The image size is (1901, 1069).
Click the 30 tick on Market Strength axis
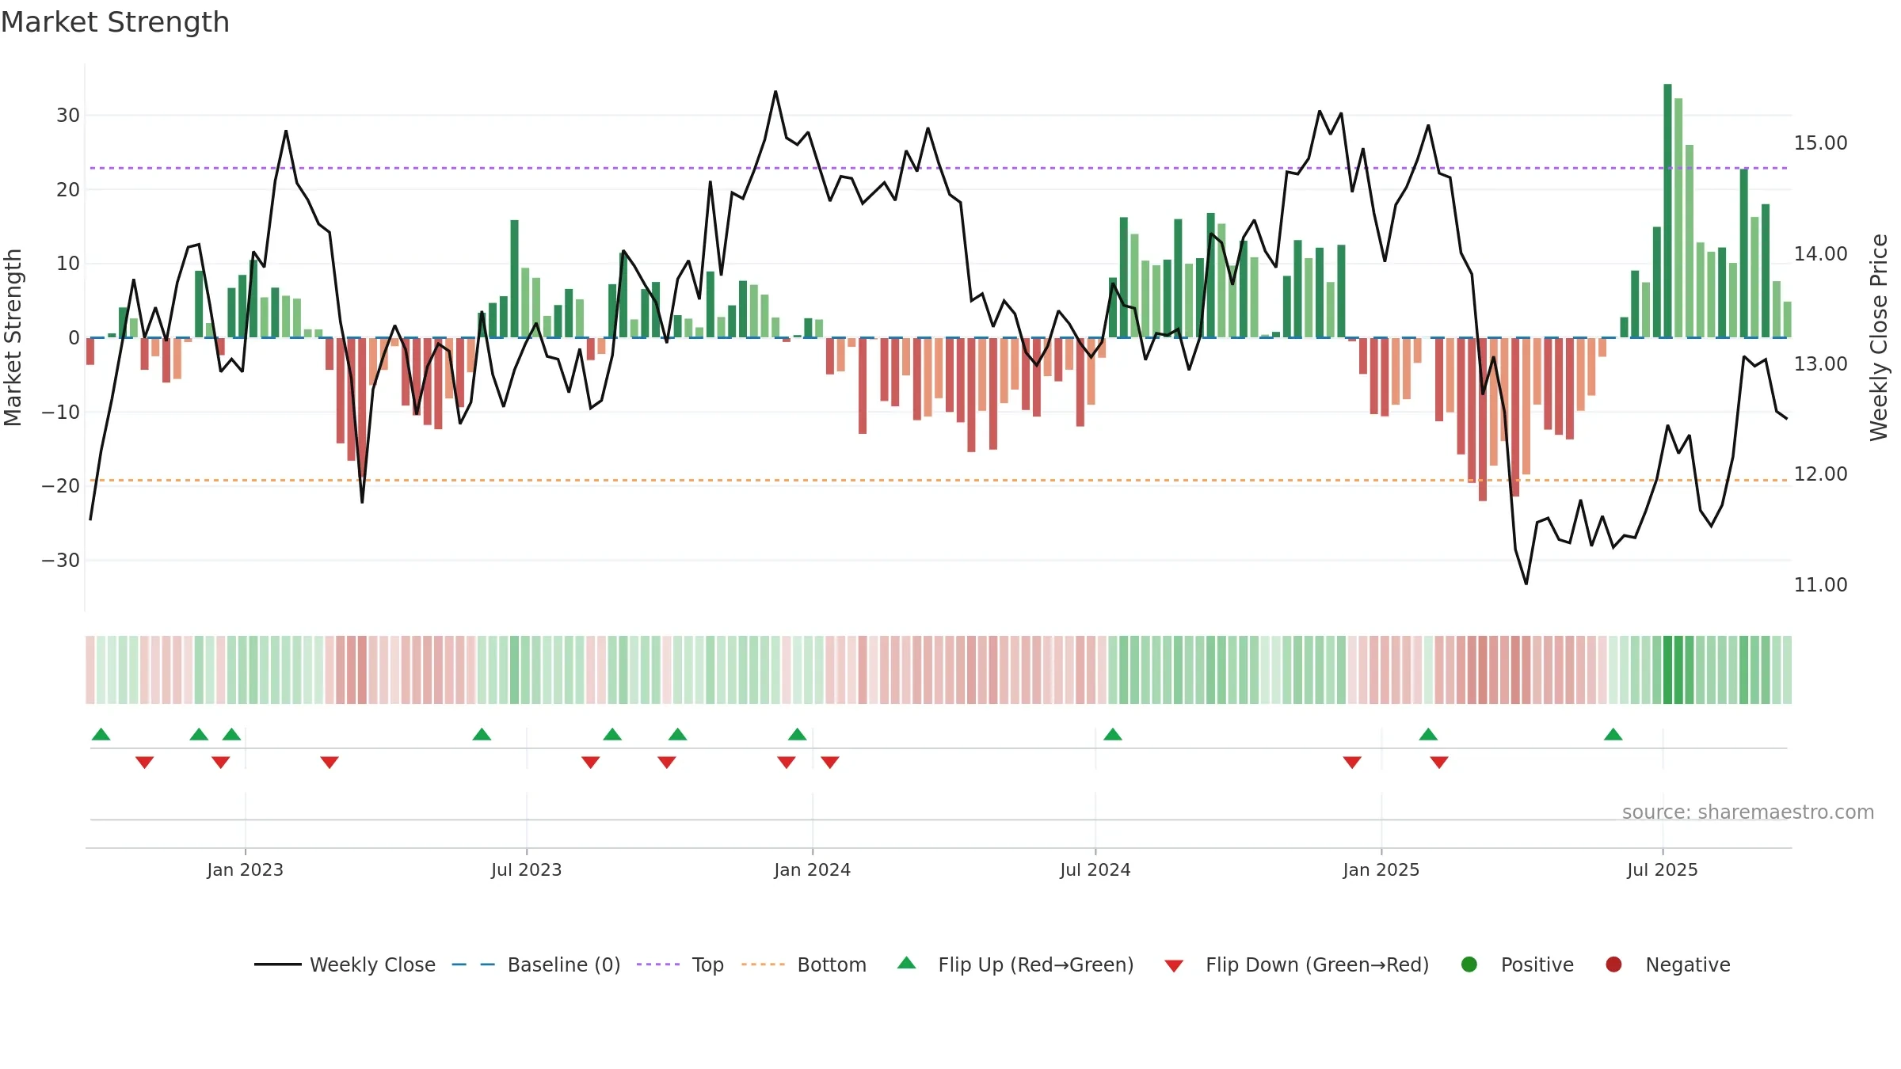(68, 116)
